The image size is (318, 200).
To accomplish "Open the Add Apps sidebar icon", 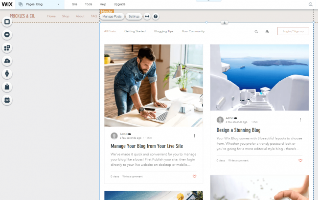I will coord(7,48).
